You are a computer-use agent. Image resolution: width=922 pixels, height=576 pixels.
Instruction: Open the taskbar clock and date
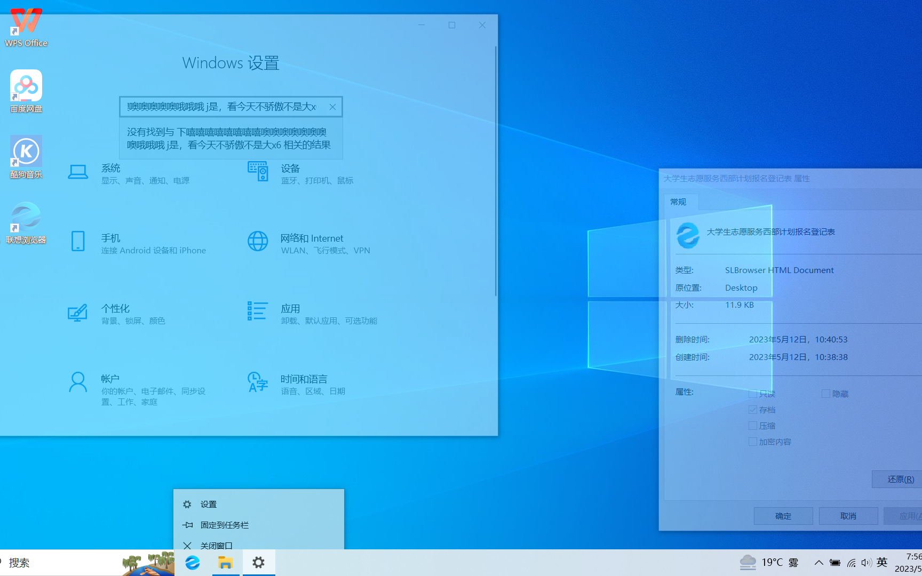click(x=908, y=563)
